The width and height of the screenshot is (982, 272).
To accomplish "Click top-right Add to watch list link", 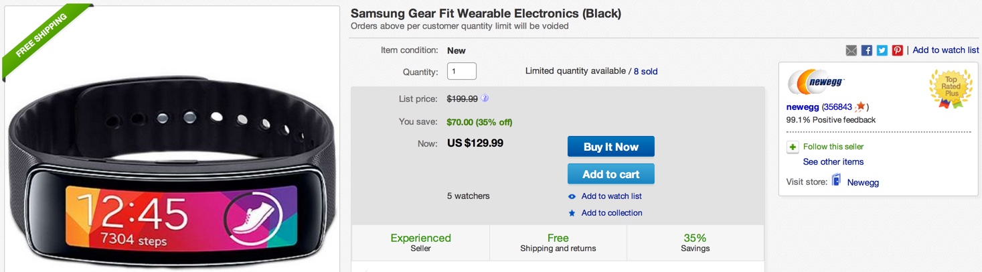I will [945, 50].
